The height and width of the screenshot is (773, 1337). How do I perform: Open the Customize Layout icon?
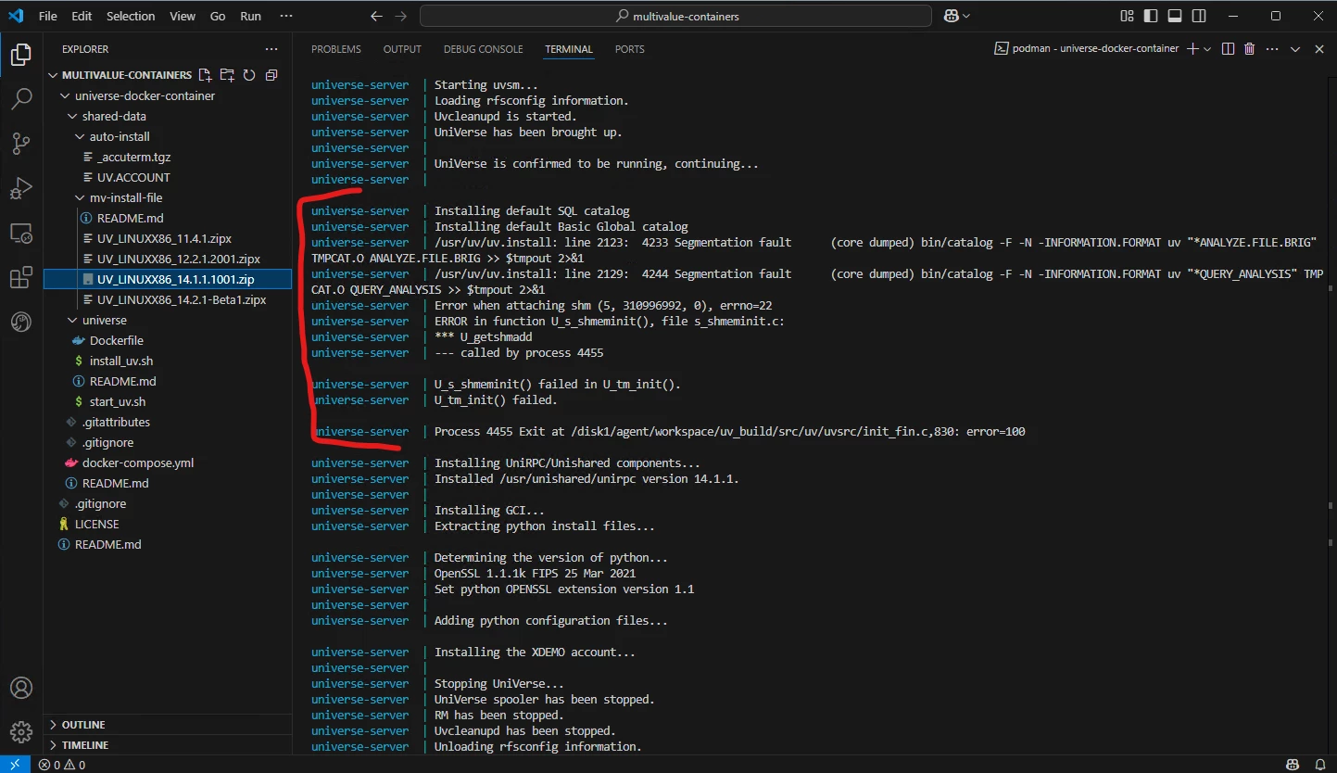1127,16
